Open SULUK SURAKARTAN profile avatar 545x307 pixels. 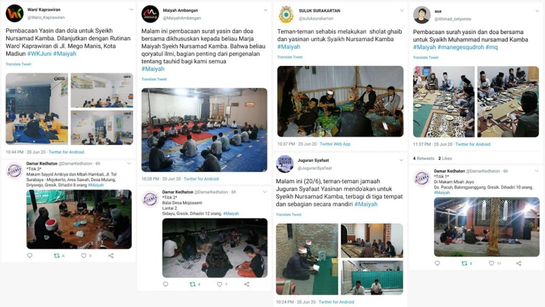pos(286,14)
